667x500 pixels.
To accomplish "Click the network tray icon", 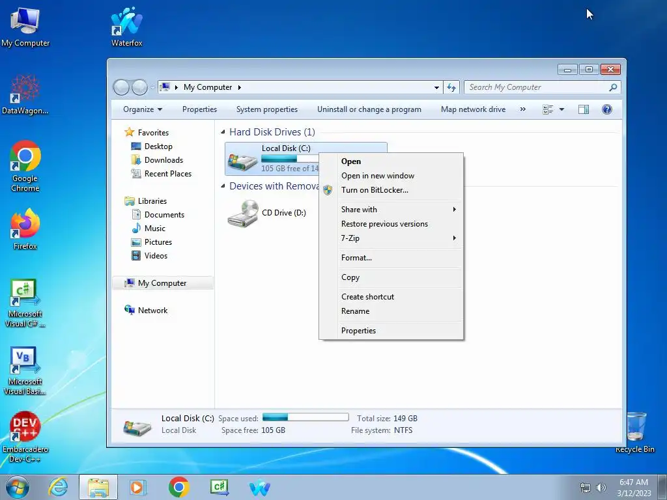I will click(586, 488).
